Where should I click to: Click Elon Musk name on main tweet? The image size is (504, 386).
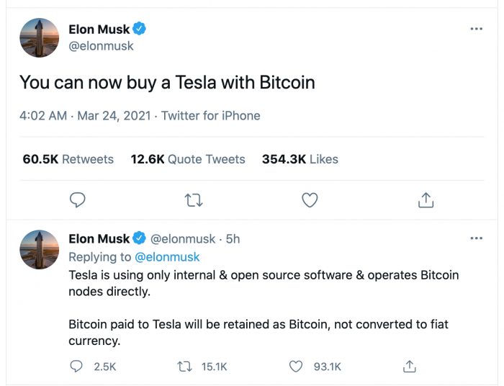coord(99,30)
